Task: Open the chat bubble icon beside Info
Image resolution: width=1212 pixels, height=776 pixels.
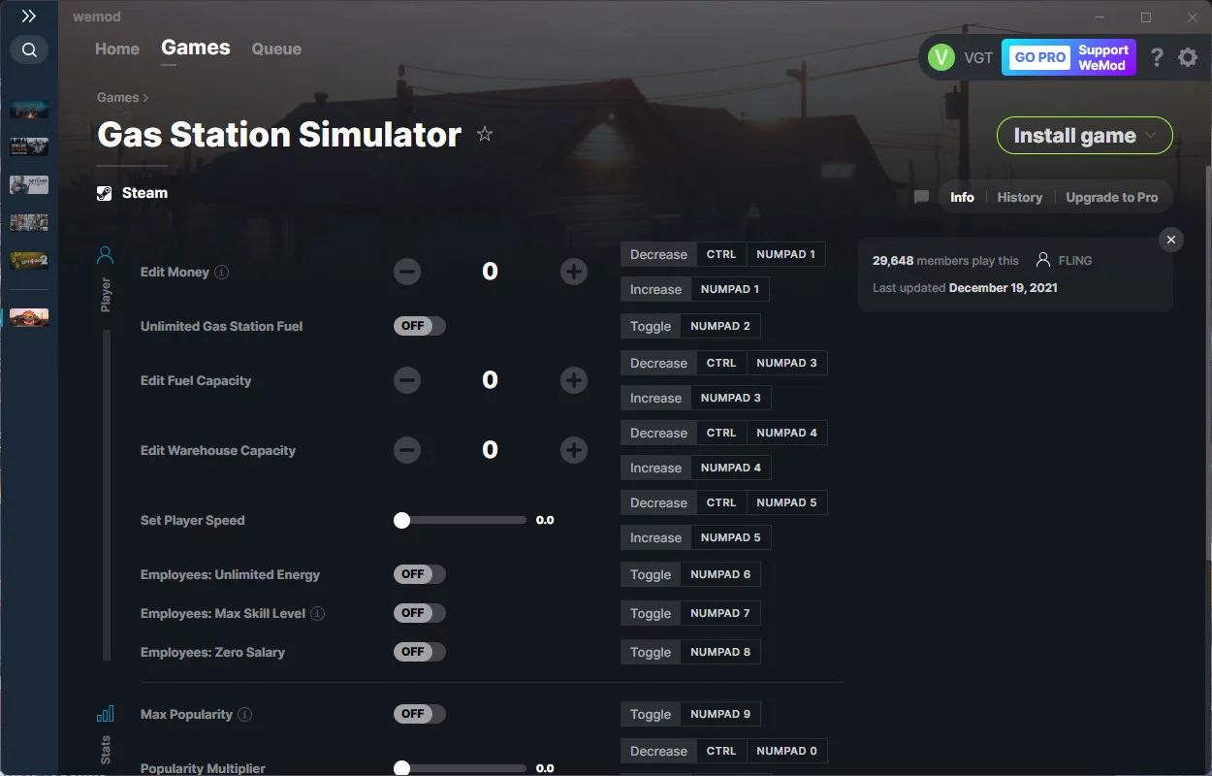Action: click(x=921, y=197)
